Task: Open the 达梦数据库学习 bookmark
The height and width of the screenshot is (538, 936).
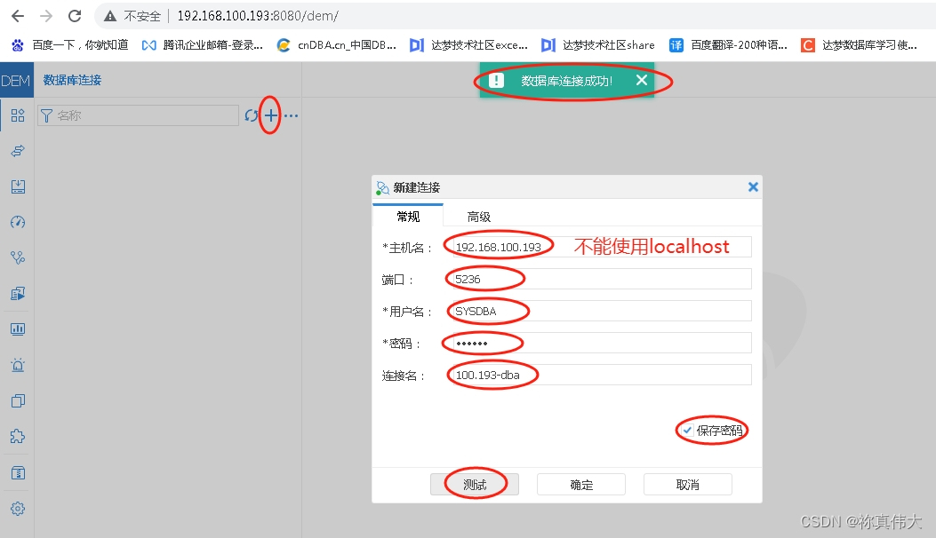Action: point(859,44)
